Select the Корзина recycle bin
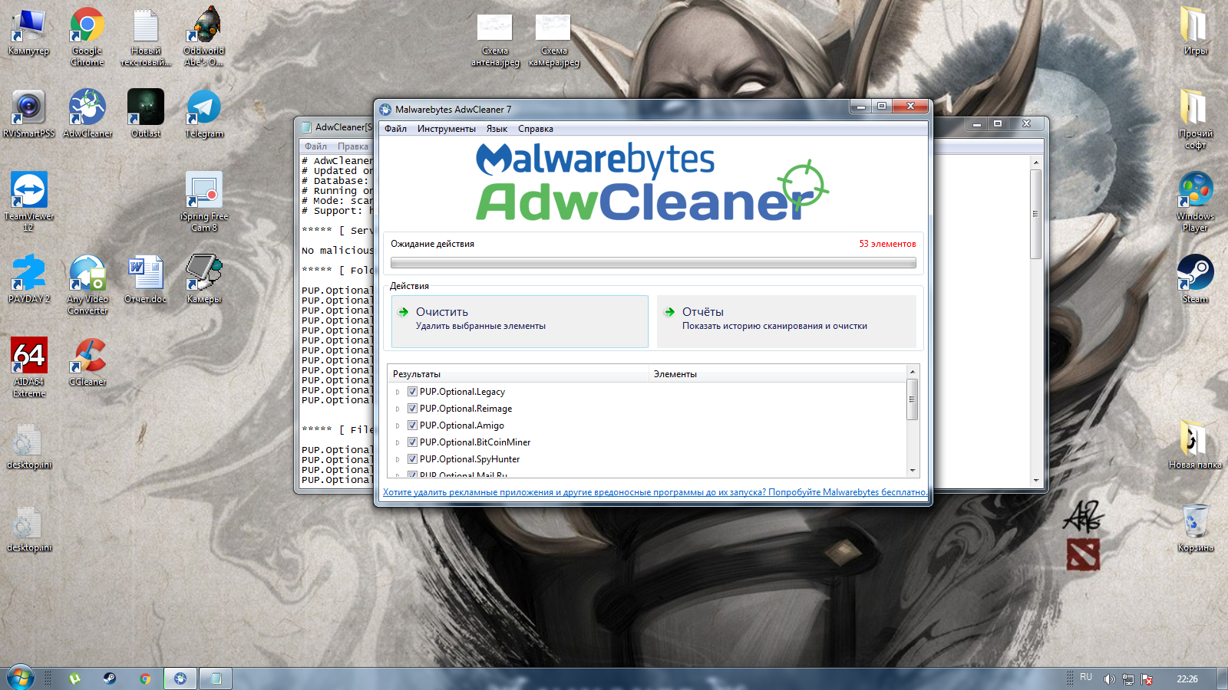Image resolution: width=1228 pixels, height=690 pixels. pyautogui.click(x=1195, y=527)
